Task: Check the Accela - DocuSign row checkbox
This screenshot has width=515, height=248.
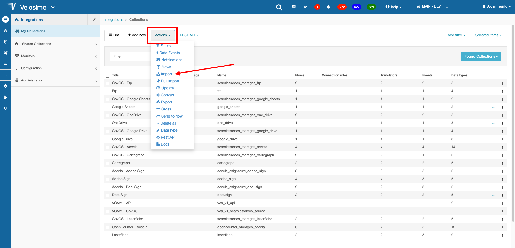Action: coord(107,188)
